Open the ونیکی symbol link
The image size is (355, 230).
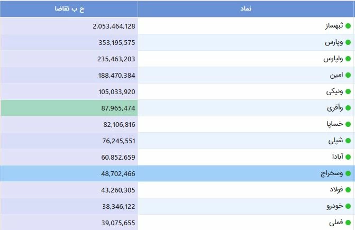coord(334,91)
